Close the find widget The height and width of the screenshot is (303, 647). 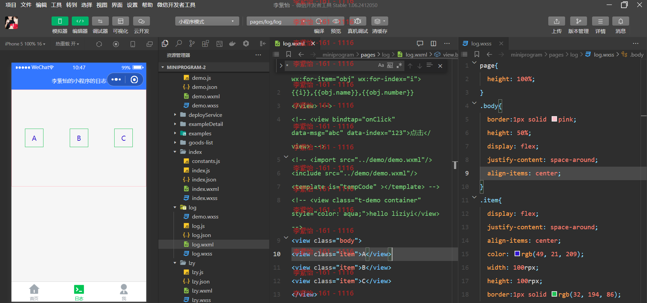440,66
